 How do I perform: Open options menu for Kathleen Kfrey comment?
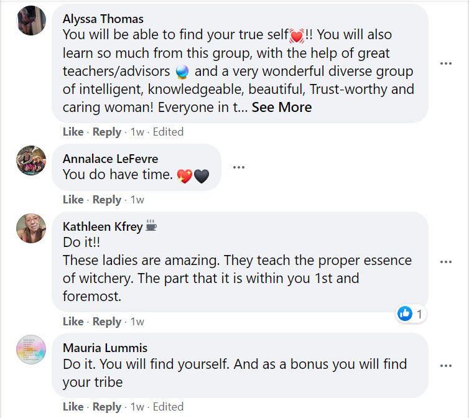[x=445, y=262]
